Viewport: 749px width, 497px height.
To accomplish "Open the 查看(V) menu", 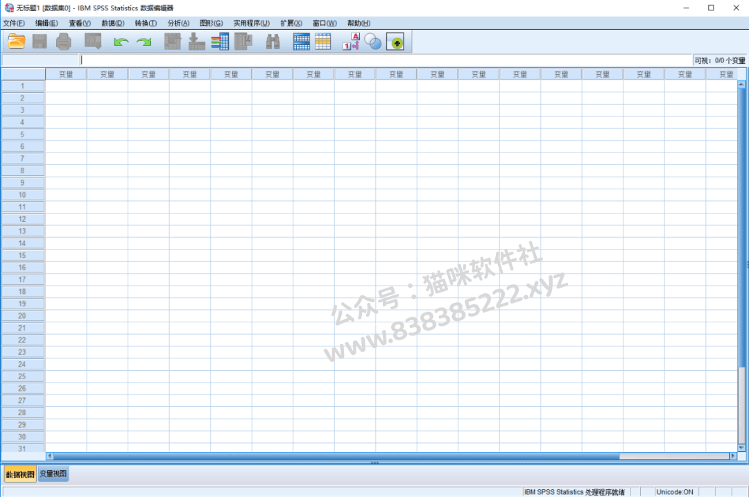I will click(79, 23).
